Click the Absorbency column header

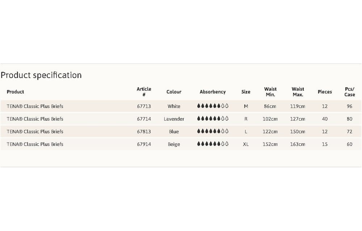click(x=212, y=92)
